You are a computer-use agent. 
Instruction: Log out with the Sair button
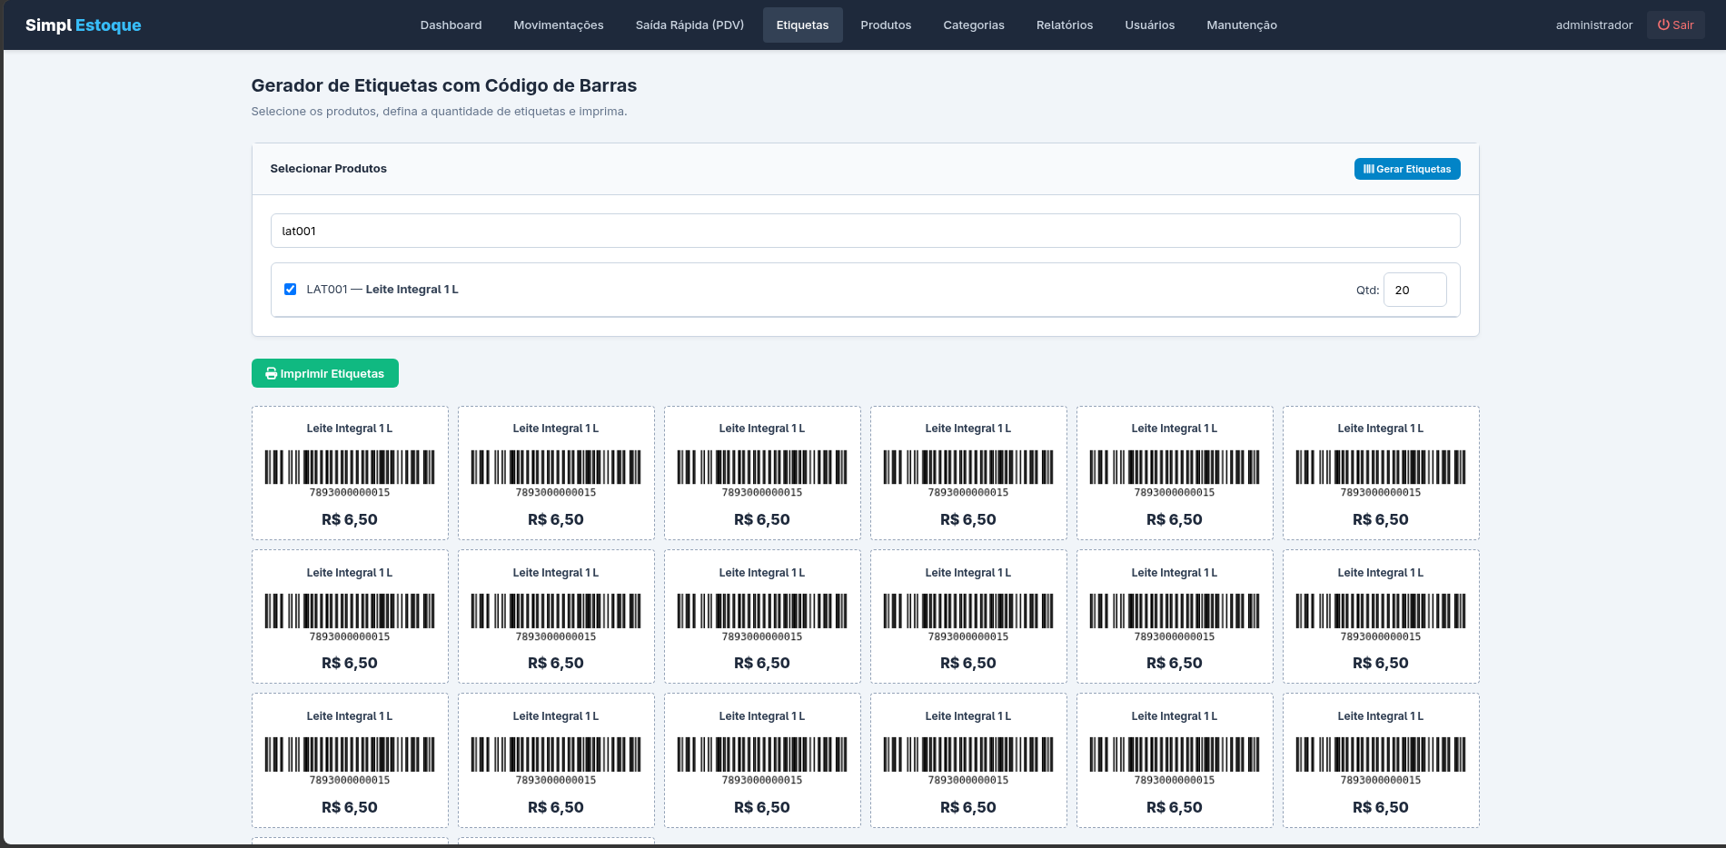1675,25
